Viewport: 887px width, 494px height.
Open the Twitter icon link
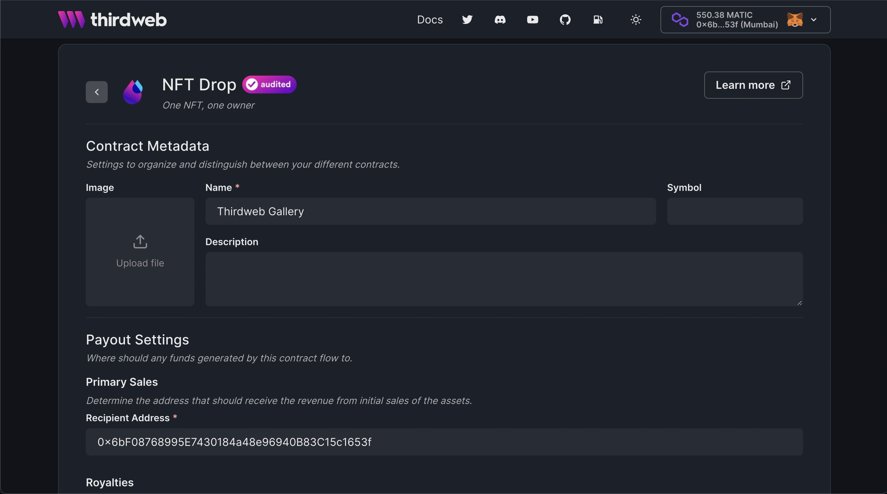point(467,20)
